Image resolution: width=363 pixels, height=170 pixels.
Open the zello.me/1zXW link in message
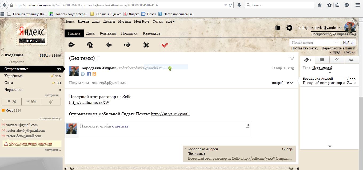click(x=89, y=103)
